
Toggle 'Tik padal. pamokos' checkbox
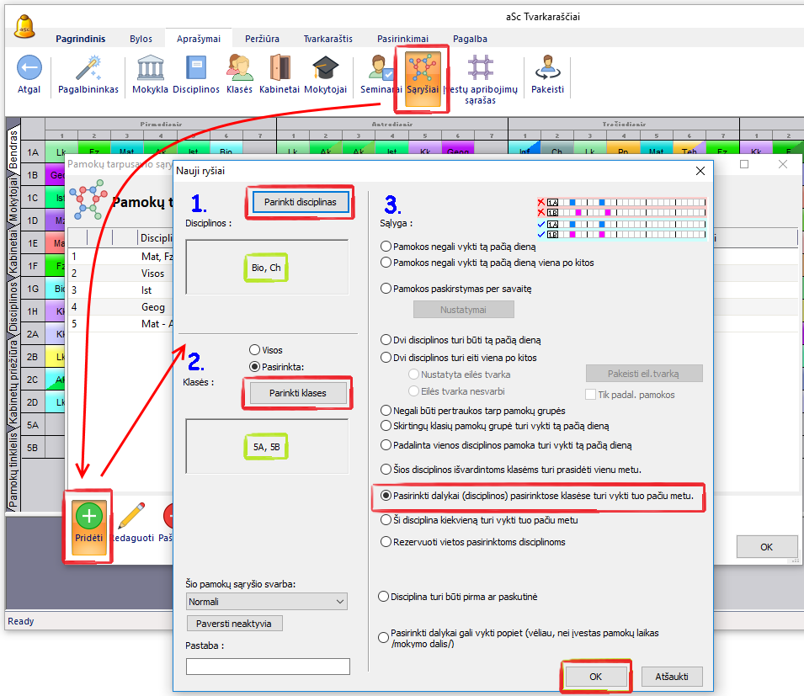tap(590, 395)
